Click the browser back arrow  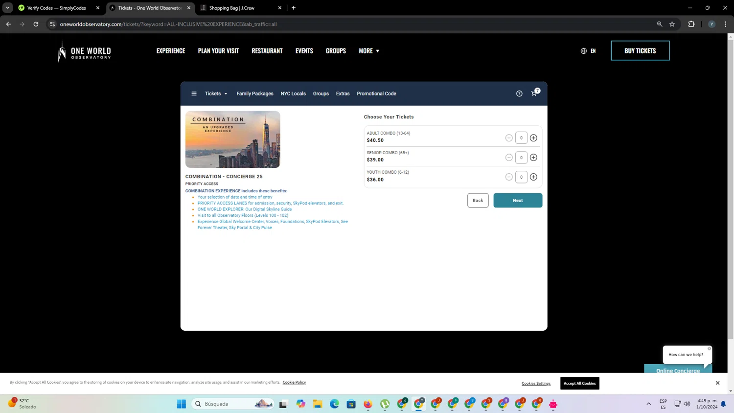(x=8, y=24)
